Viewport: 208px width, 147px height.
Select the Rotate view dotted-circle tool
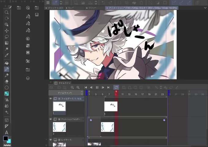point(6,18)
